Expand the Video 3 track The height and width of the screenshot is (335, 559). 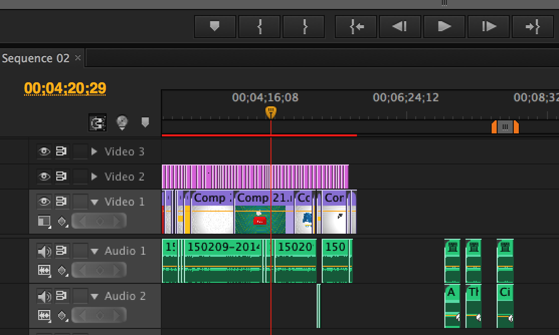click(94, 151)
